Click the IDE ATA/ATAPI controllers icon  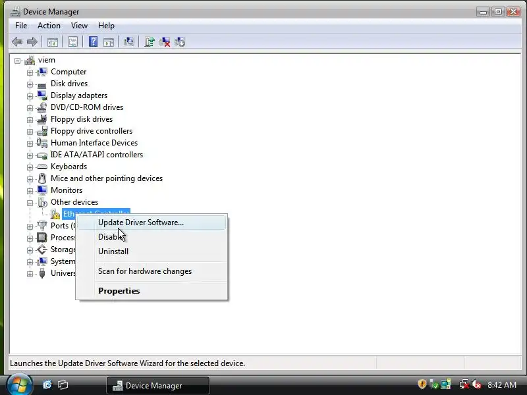click(x=42, y=155)
